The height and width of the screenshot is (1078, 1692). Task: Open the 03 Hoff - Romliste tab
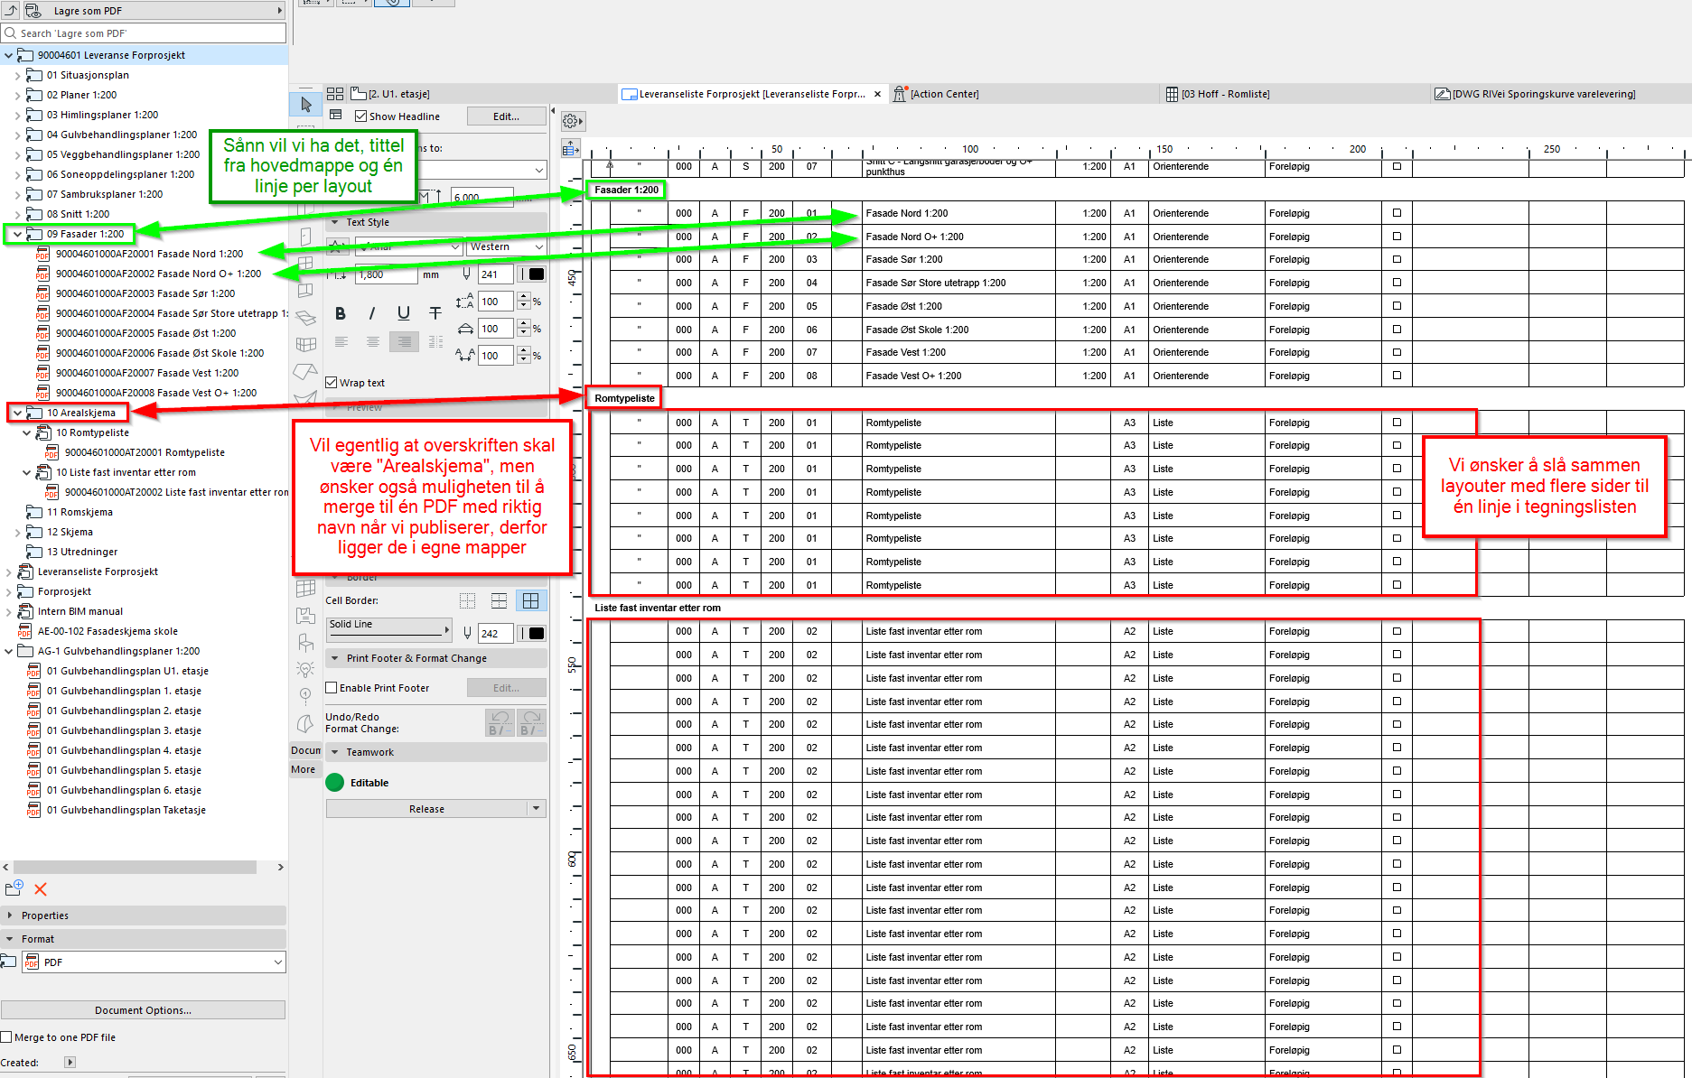[x=1224, y=94]
